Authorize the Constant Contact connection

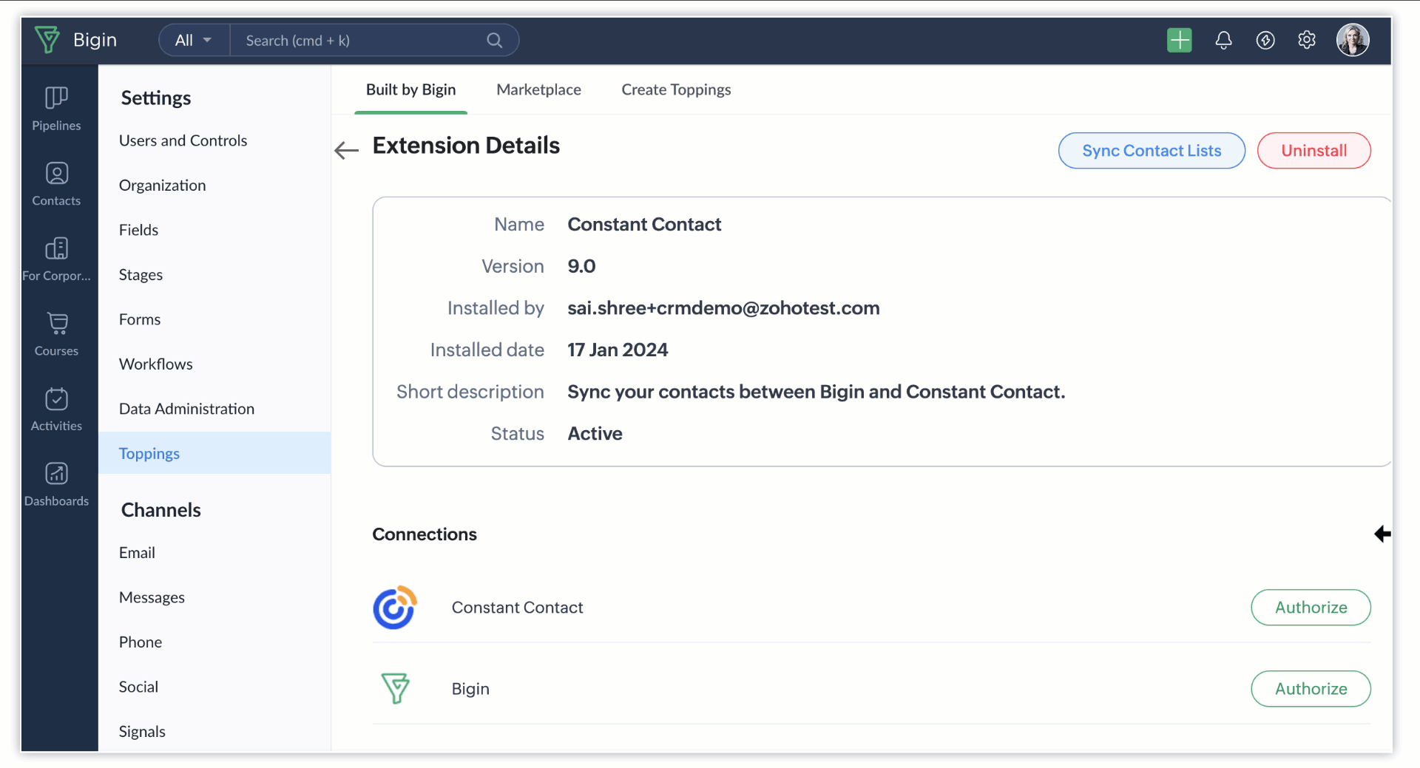[x=1311, y=608]
